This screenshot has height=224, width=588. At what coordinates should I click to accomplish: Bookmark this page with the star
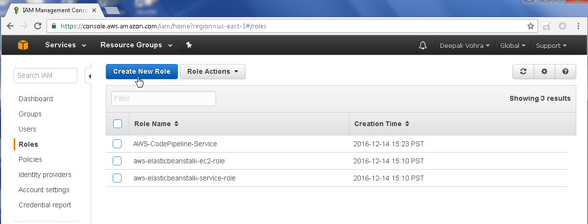[x=530, y=26]
